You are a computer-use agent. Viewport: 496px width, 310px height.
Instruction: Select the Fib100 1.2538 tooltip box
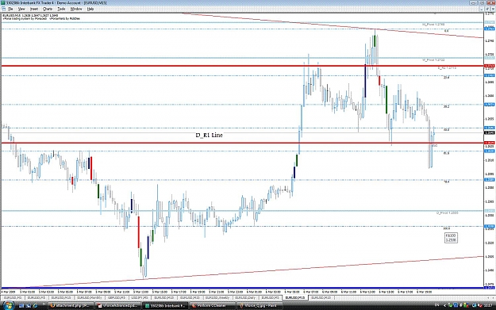coord(451,238)
